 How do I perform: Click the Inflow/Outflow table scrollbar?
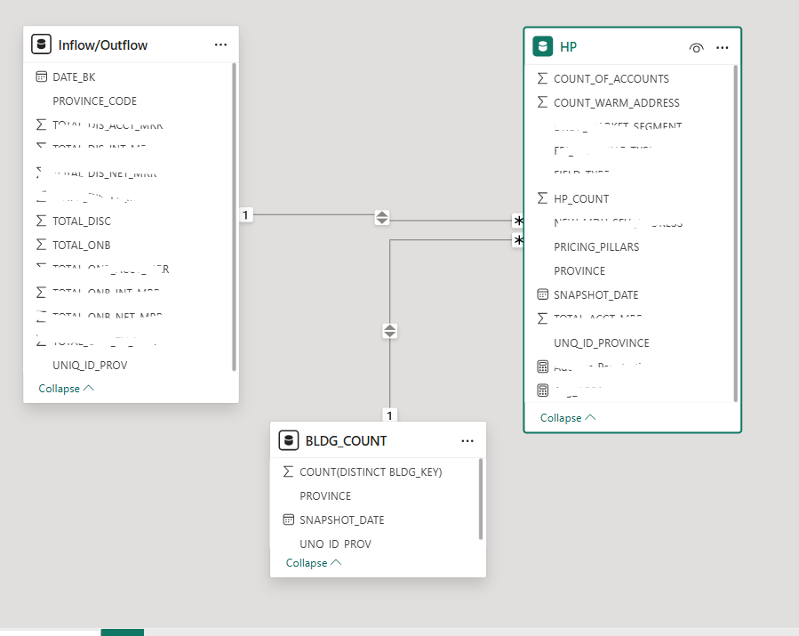(x=234, y=217)
